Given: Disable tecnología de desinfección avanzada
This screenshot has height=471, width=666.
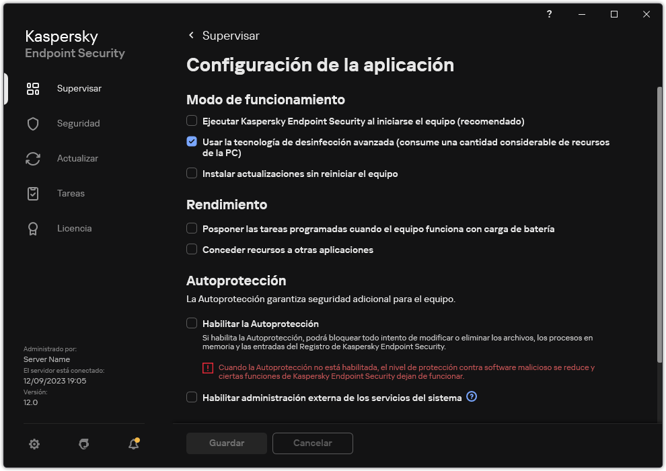Looking at the screenshot, I should click(x=192, y=142).
